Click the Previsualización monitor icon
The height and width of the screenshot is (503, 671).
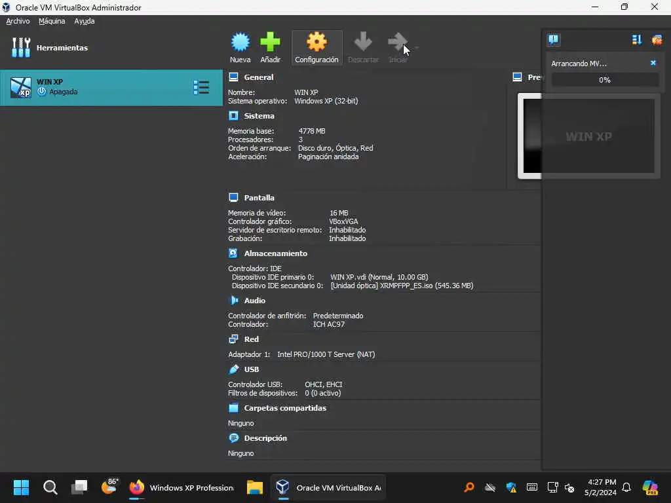click(518, 77)
